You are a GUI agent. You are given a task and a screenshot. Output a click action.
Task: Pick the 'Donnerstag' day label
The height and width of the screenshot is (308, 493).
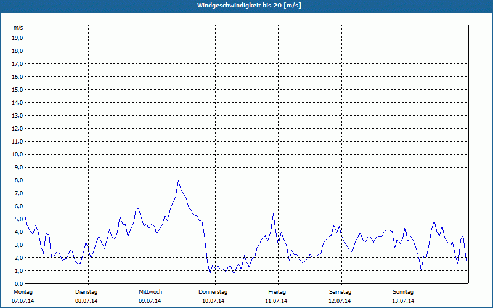[x=213, y=291]
